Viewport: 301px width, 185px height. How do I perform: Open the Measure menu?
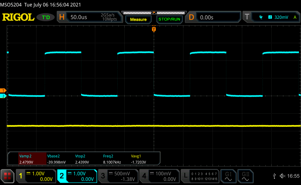click(x=138, y=19)
